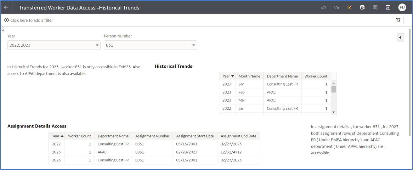Click the Refresh Data icon

(362, 8)
